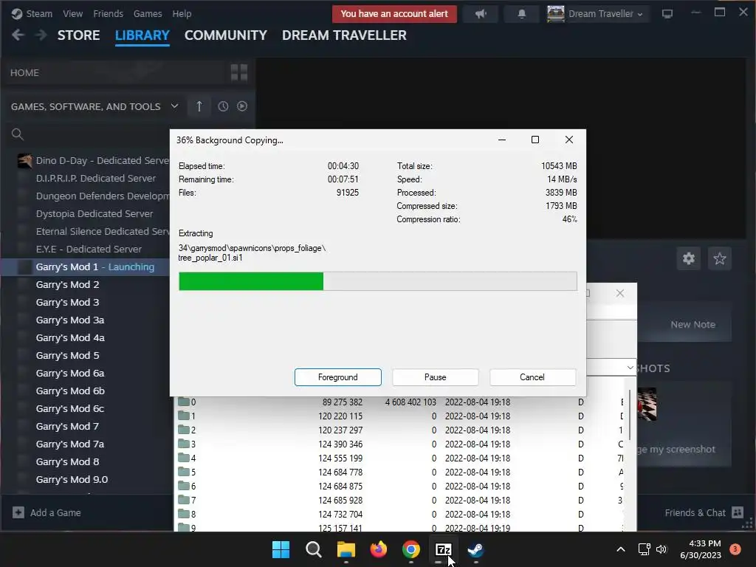Open Windows taskbar search

coord(313,549)
